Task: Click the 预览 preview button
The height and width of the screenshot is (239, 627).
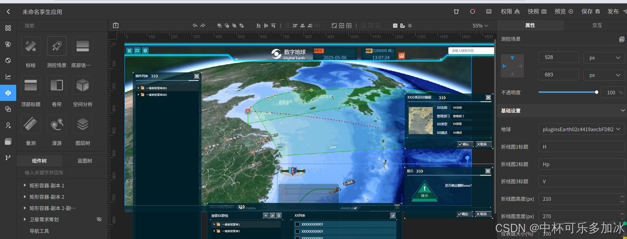Action: click(x=564, y=11)
